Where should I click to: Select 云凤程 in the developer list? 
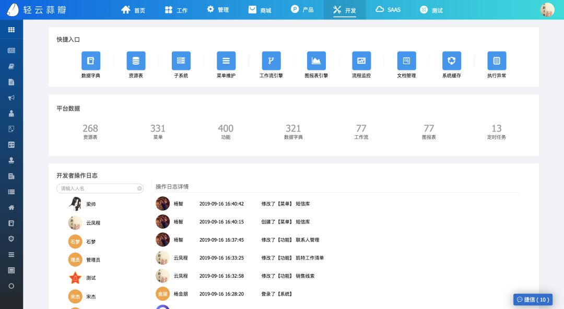pyautogui.click(x=93, y=223)
